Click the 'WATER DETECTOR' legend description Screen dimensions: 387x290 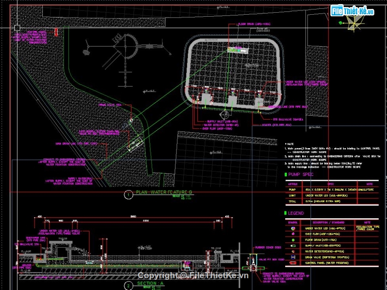click(324, 251)
